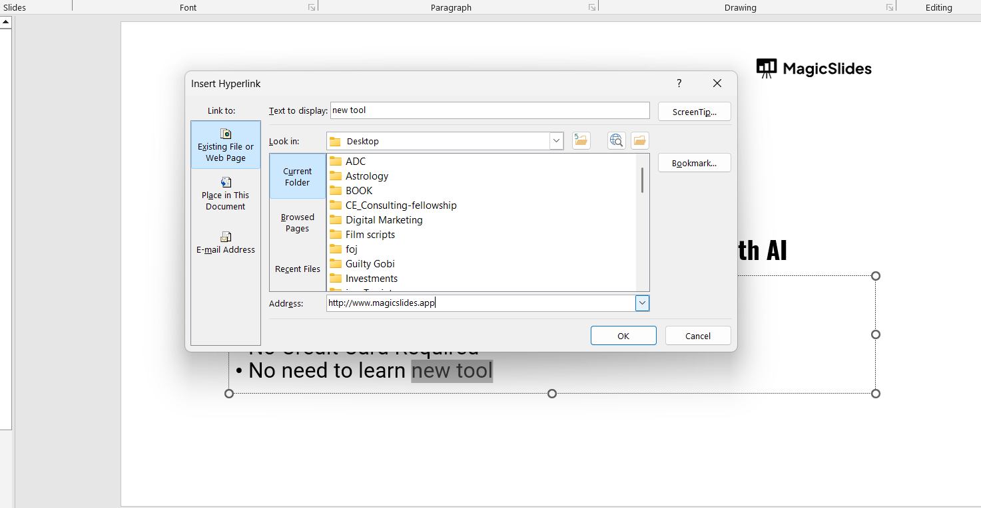This screenshot has width=981, height=508.
Task: Click the ScreenTip... button
Action: pyautogui.click(x=695, y=112)
